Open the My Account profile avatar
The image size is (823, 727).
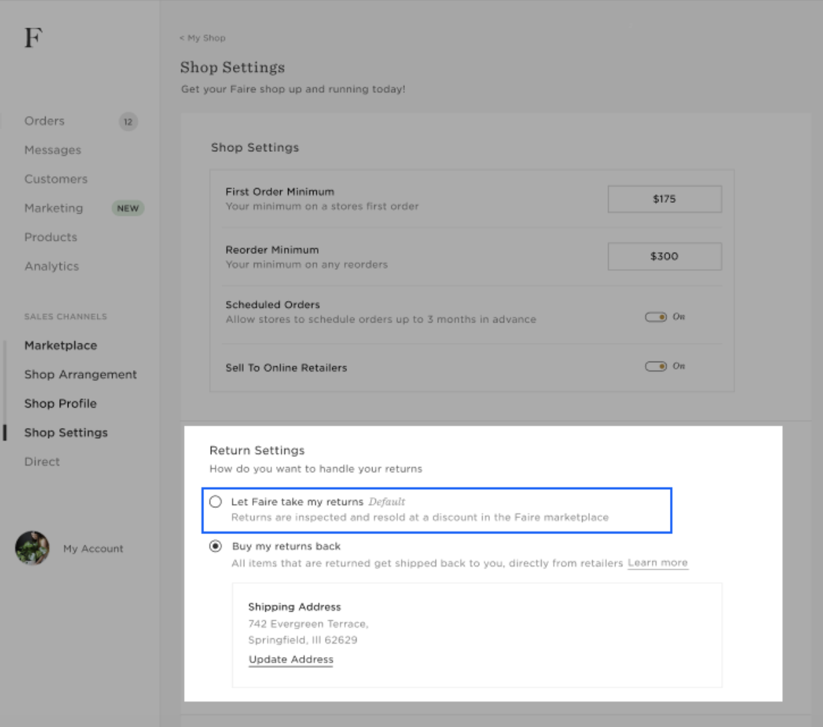click(x=32, y=548)
